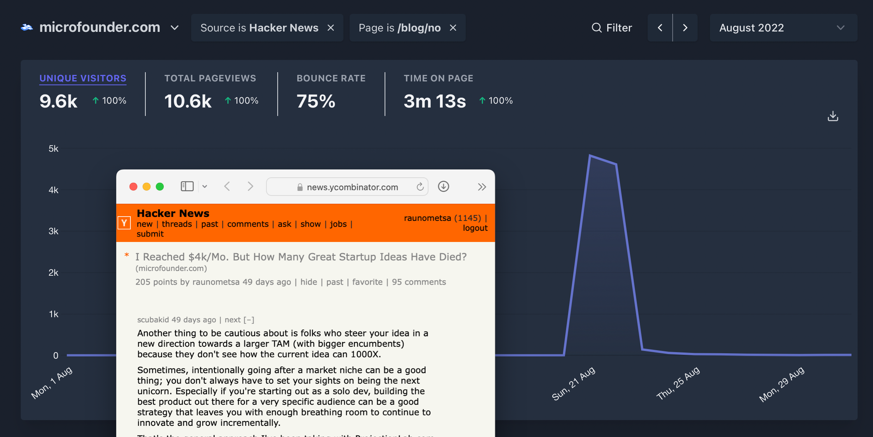Click the Page is /blog/no filter label
This screenshot has height=437, width=873.
(x=400, y=28)
